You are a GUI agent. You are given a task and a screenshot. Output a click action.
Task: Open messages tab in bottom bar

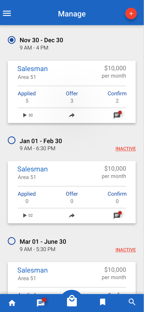41,302
